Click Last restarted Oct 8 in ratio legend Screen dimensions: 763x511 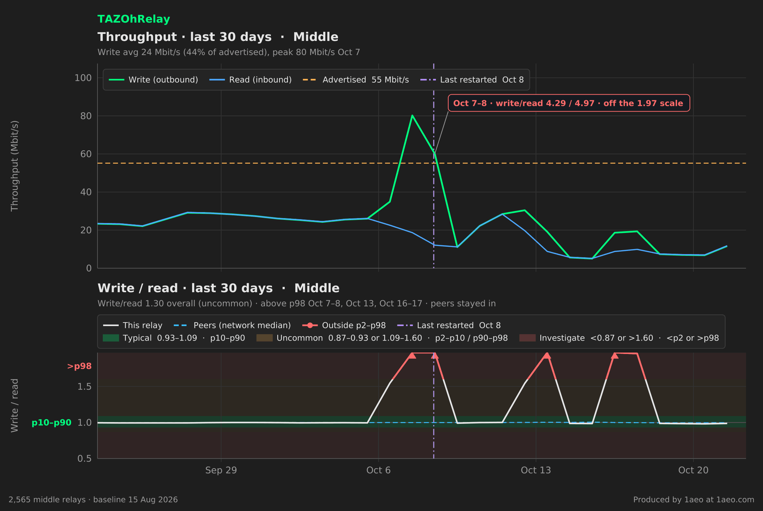[x=449, y=325]
